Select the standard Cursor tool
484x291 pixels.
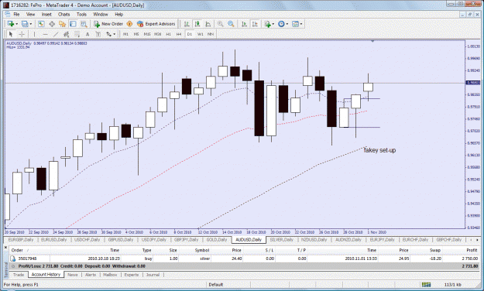coord(11,34)
